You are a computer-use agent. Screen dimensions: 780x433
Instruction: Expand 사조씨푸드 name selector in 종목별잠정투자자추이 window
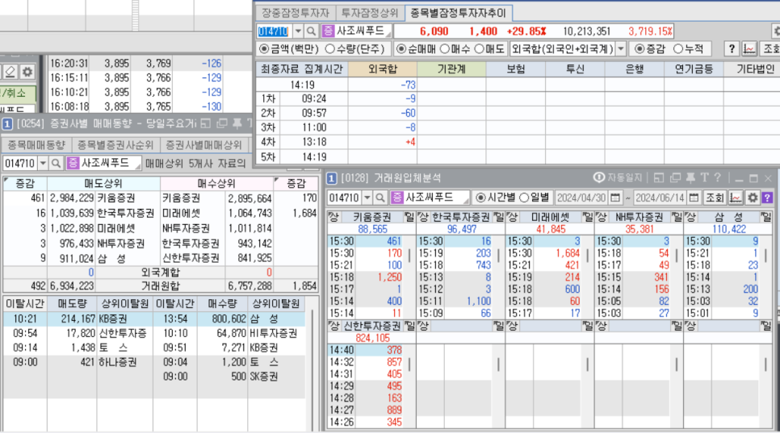pyautogui.click(x=388, y=34)
